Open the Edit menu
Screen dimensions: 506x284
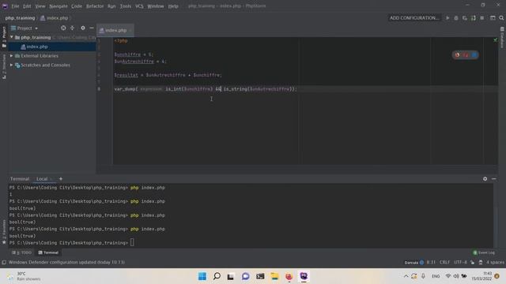click(27, 6)
